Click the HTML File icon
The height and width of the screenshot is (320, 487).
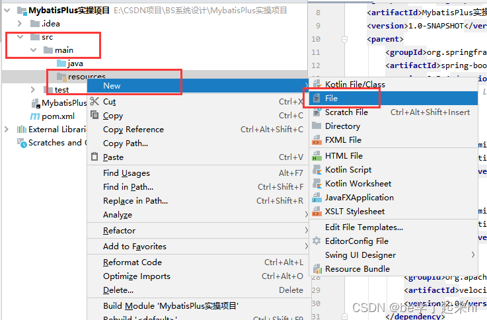(317, 155)
